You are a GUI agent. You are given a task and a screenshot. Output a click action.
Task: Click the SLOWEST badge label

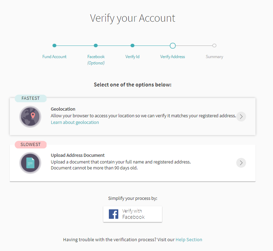[x=30, y=145]
